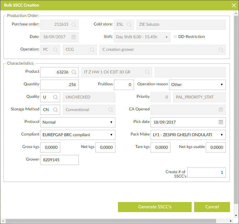Click the Gross kgs input field
239x224 pixels.
50,147
